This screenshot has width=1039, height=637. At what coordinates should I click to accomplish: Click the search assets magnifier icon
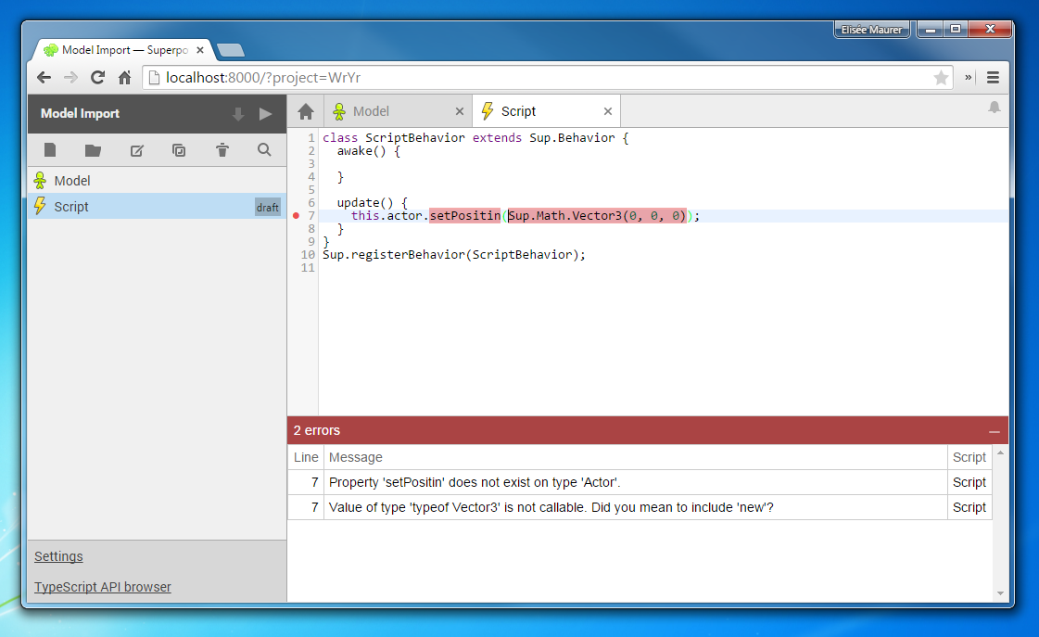[x=264, y=150]
